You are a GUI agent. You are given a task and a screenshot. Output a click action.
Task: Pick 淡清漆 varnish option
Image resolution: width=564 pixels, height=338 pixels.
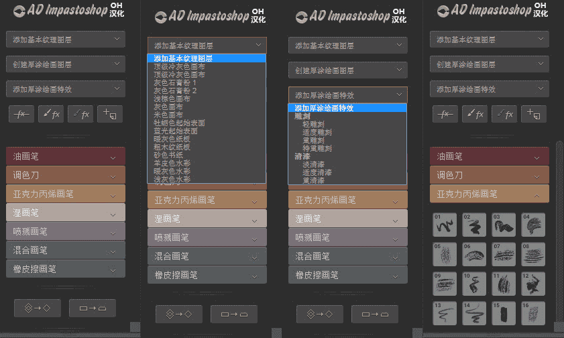click(x=313, y=164)
